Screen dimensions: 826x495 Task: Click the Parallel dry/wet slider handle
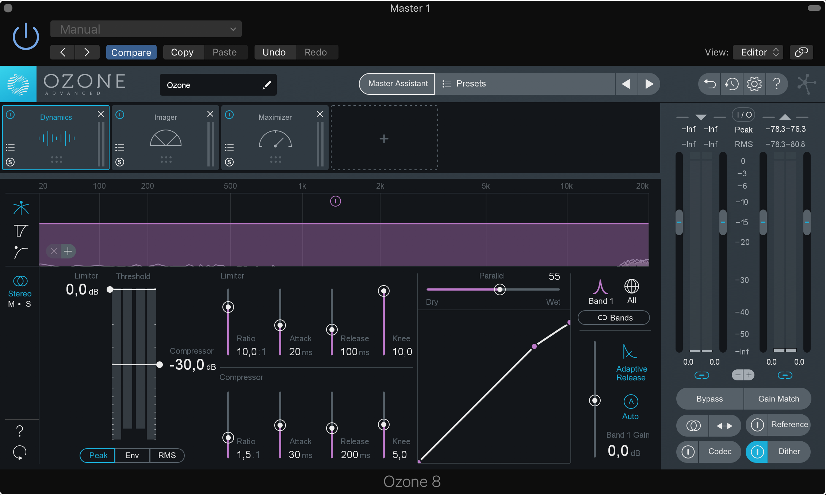coord(500,290)
